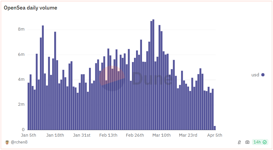
Task: Click the OpenSea daily volume title
Action: point(30,8)
